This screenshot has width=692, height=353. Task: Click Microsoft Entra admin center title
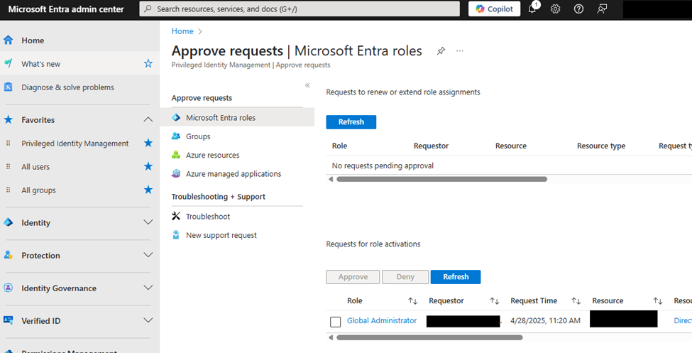pyautogui.click(x=66, y=9)
